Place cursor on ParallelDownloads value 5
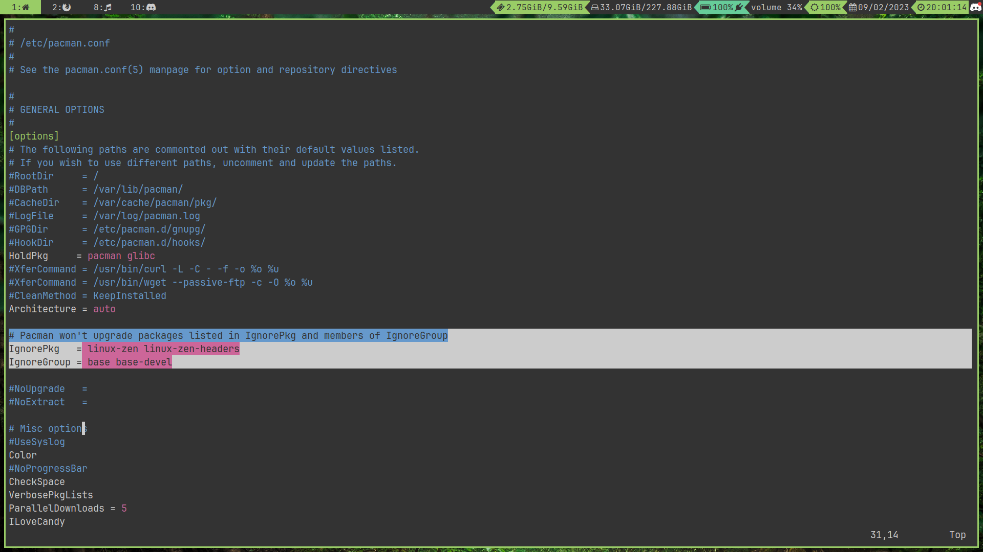This screenshot has width=983, height=552. tap(124, 509)
